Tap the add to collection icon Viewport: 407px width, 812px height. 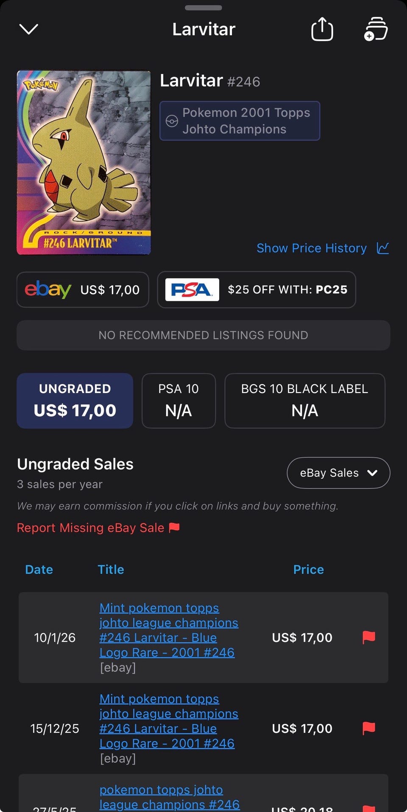[x=376, y=29]
